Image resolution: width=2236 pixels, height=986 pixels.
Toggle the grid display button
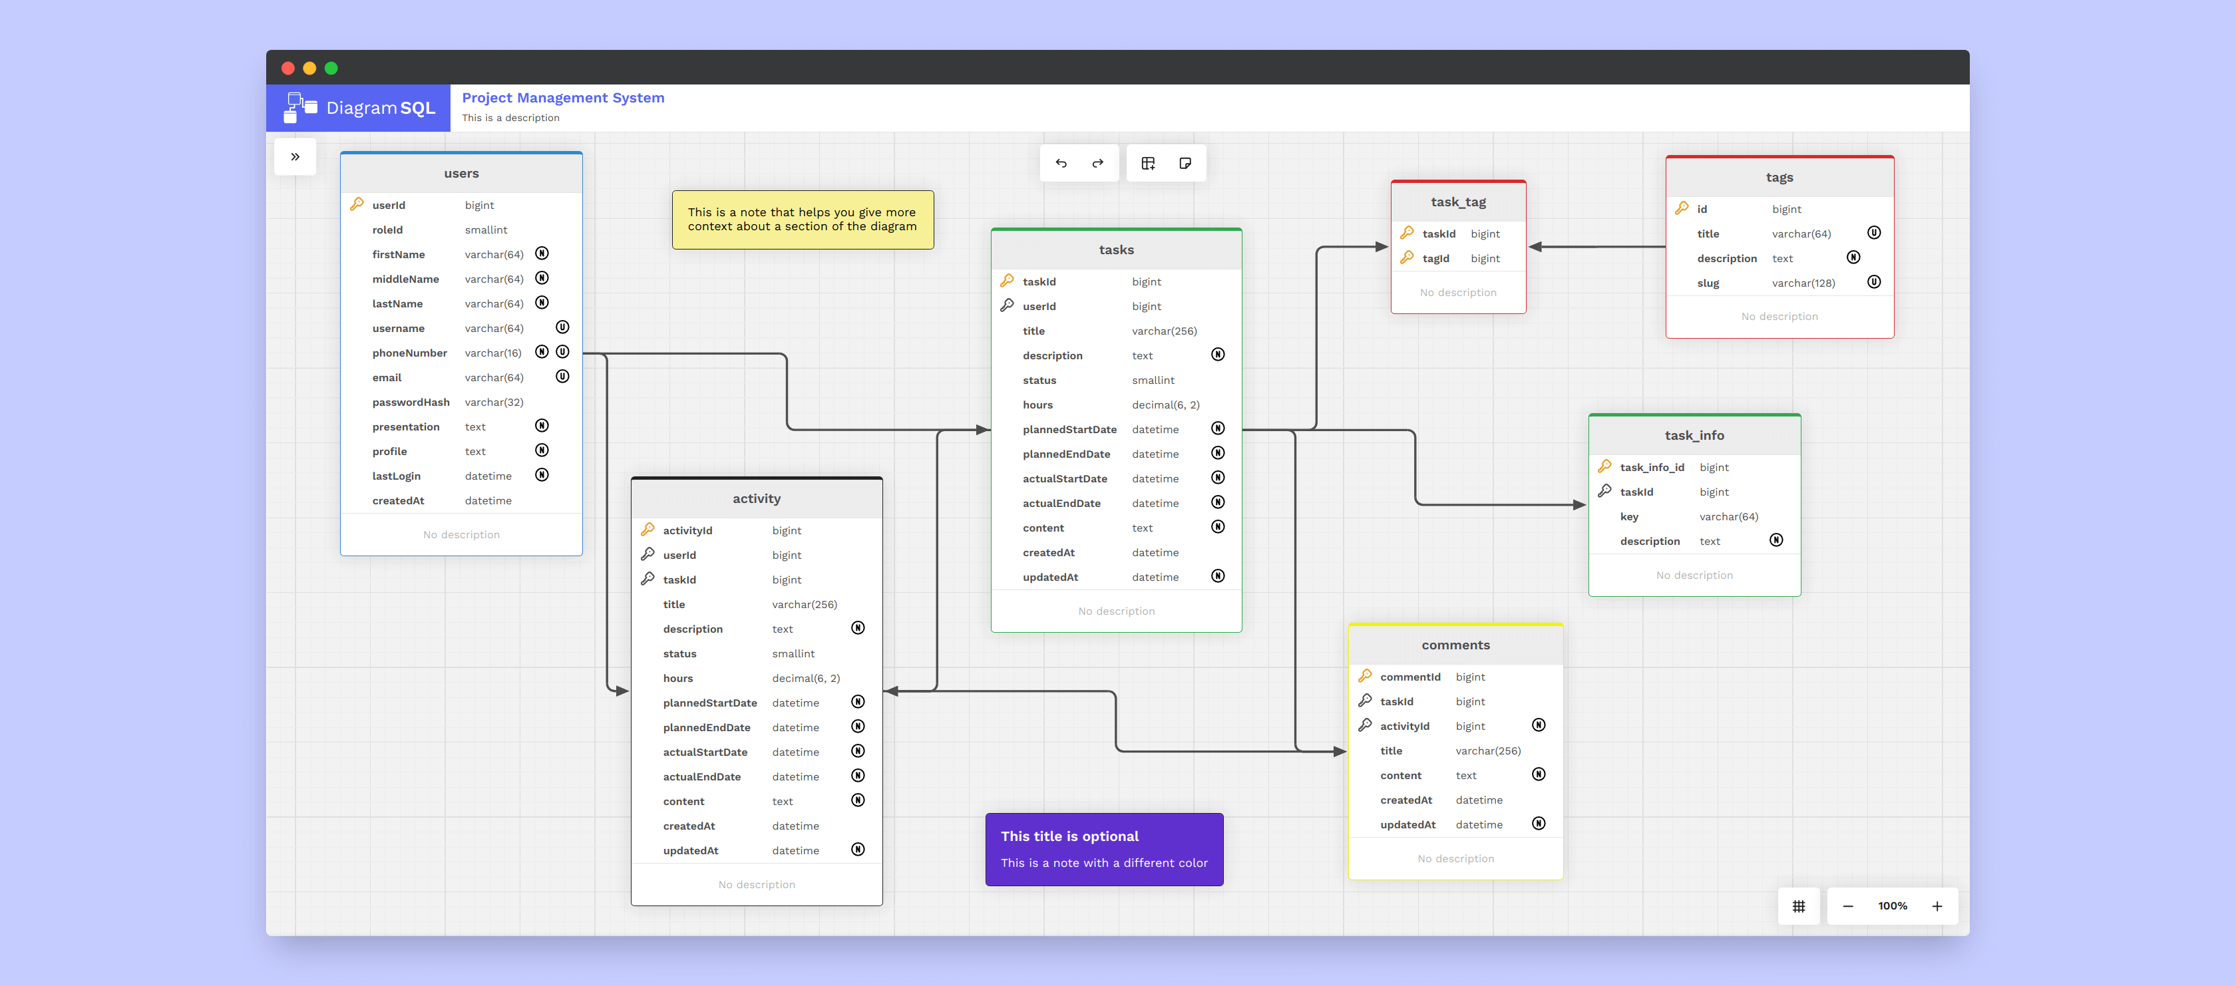[1799, 906]
